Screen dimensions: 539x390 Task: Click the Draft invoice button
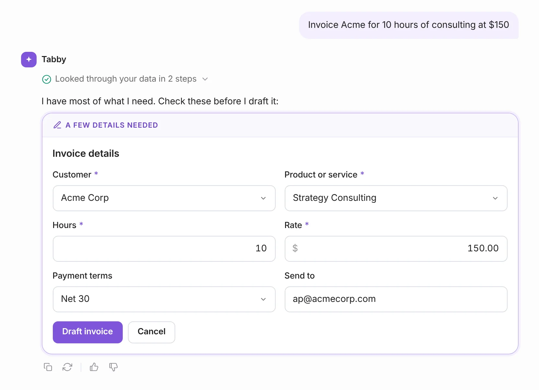[88, 332]
